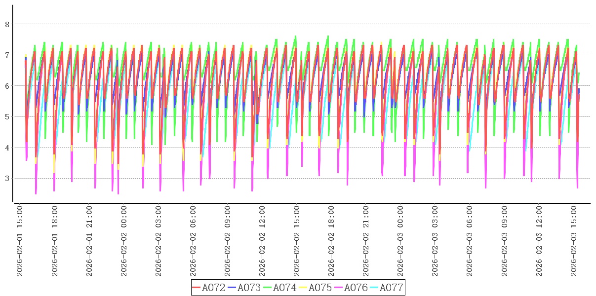This screenshot has width=596, height=296.
Task: Click the blue A073 legend line swatch
Action: coord(232,288)
